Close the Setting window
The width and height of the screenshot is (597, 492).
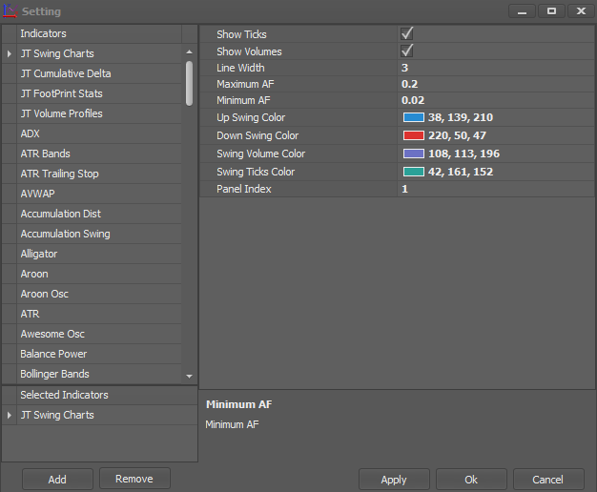click(x=581, y=11)
